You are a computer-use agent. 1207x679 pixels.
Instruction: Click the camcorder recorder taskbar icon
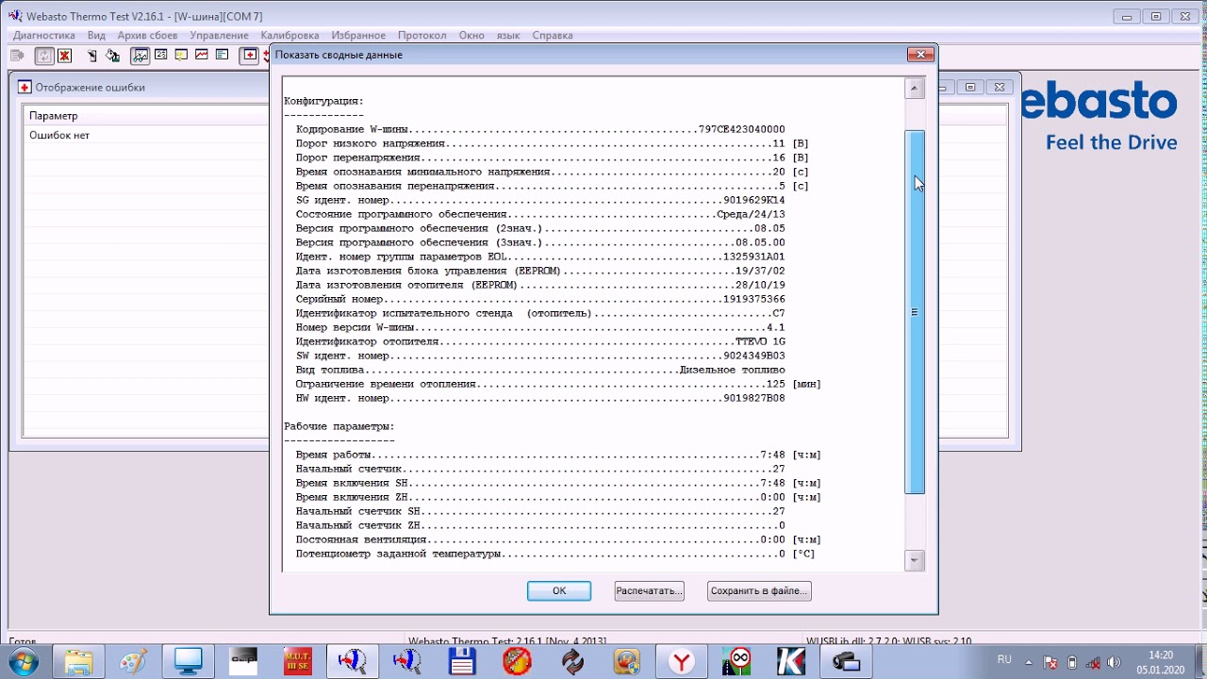coord(846,662)
